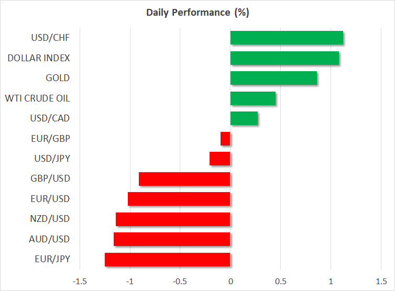Select the EUR/JPY red bar
395x291 pixels.
168,259
